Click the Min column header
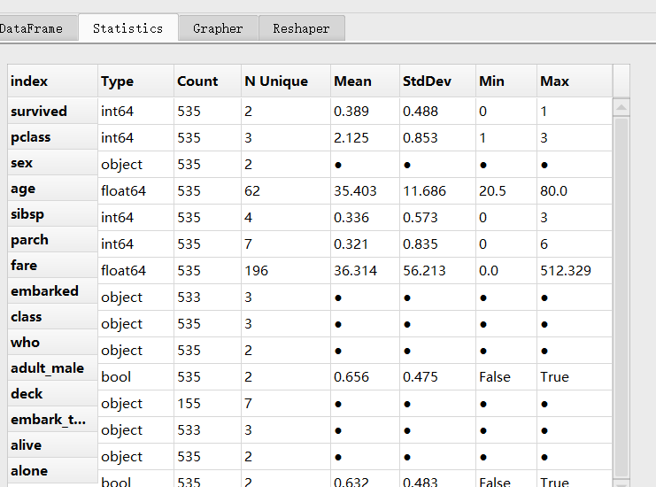The image size is (656, 487). (506, 81)
